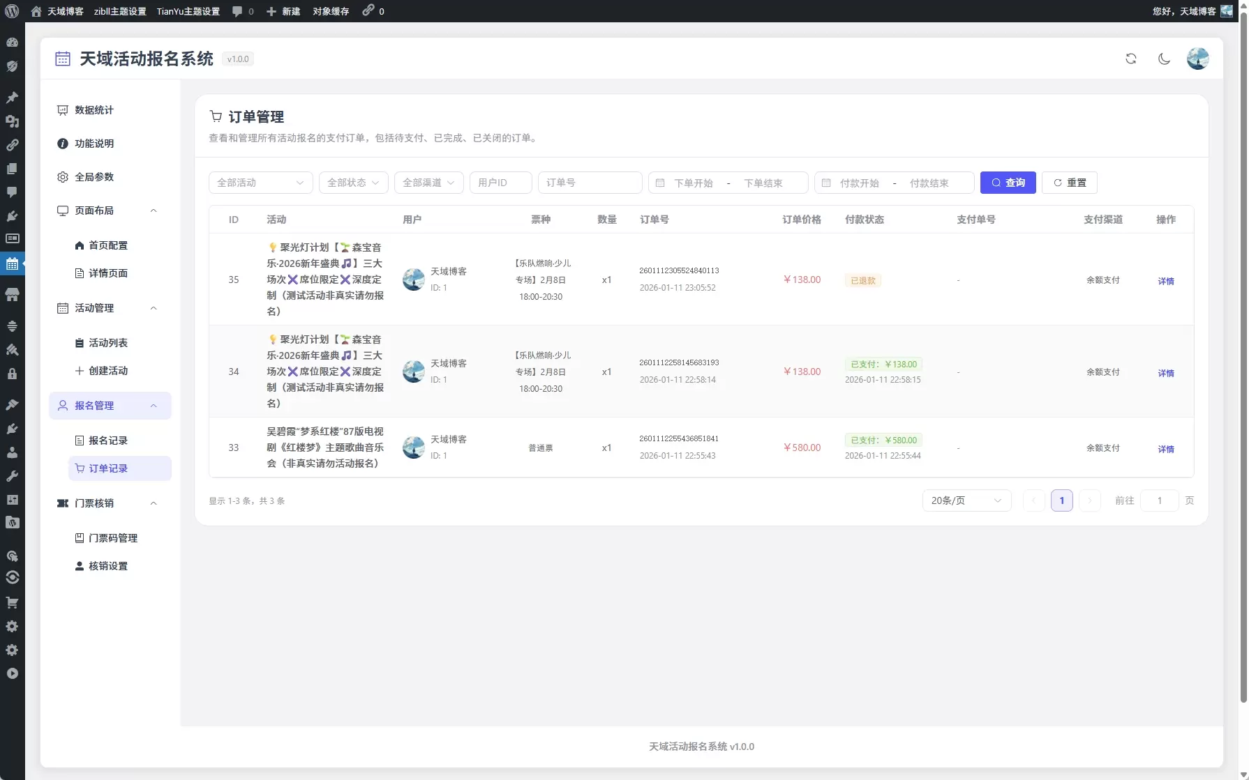Toggle dark mode with the moon icon

click(x=1165, y=59)
